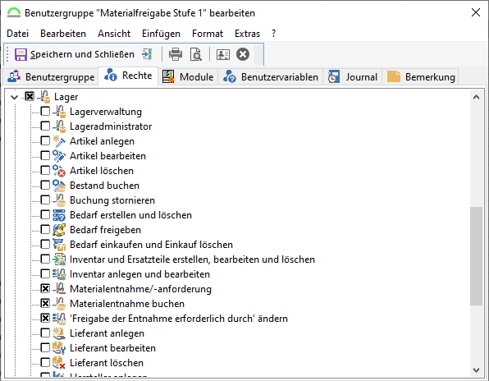Collapse the Lager tree node
This screenshot has height=381, width=489.
(14, 97)
